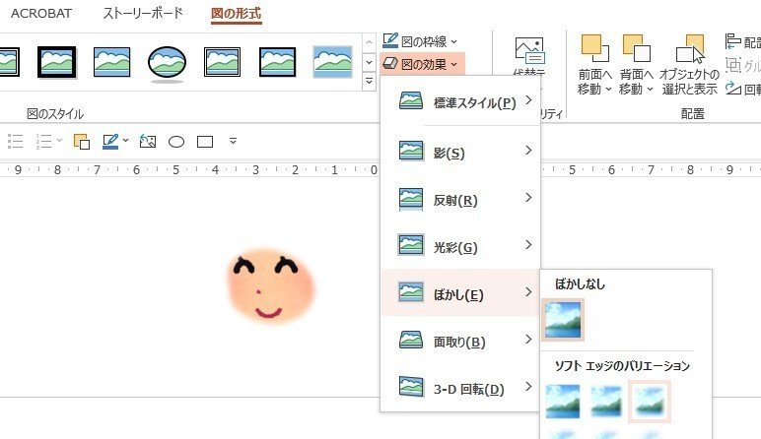Open the ストーリーボード tab

(143, 13)
